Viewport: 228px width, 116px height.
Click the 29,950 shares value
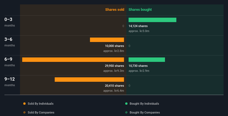114,66
